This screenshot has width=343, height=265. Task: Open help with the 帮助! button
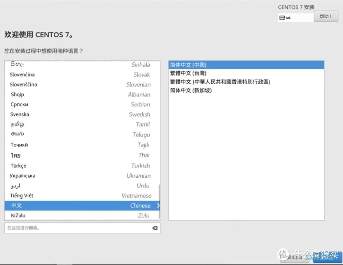pyautogui.click(x=326, y=16)
